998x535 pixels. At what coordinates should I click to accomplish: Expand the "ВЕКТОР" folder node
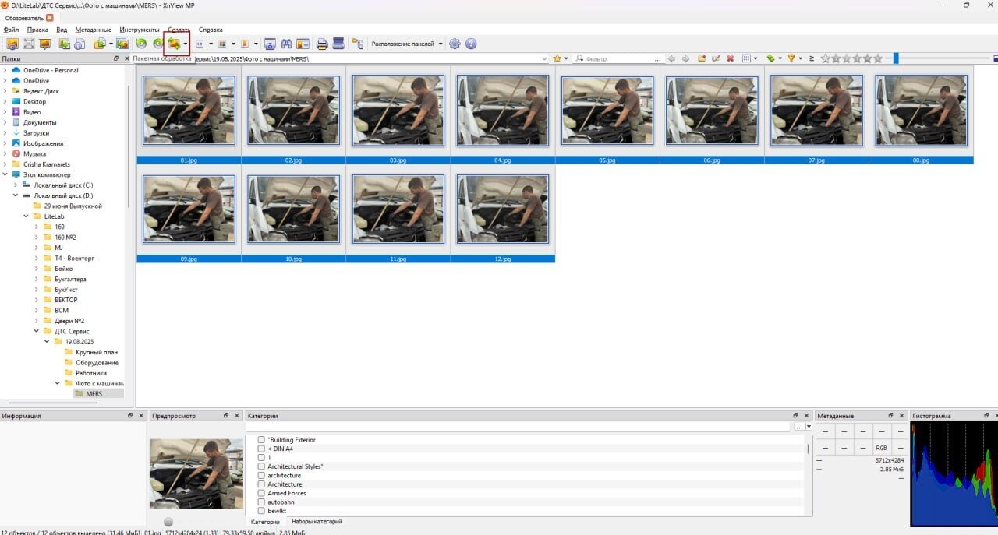pyautogui.click(x=37, y=300)
